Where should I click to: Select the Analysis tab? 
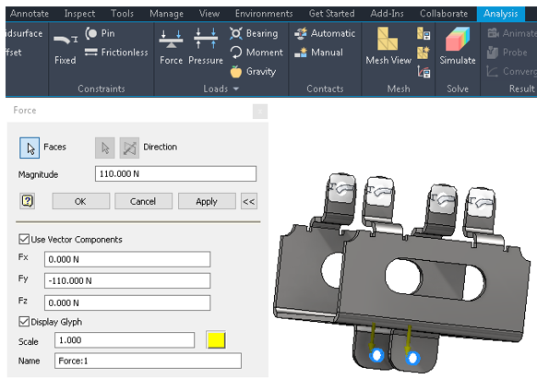(x=500, y=14)
